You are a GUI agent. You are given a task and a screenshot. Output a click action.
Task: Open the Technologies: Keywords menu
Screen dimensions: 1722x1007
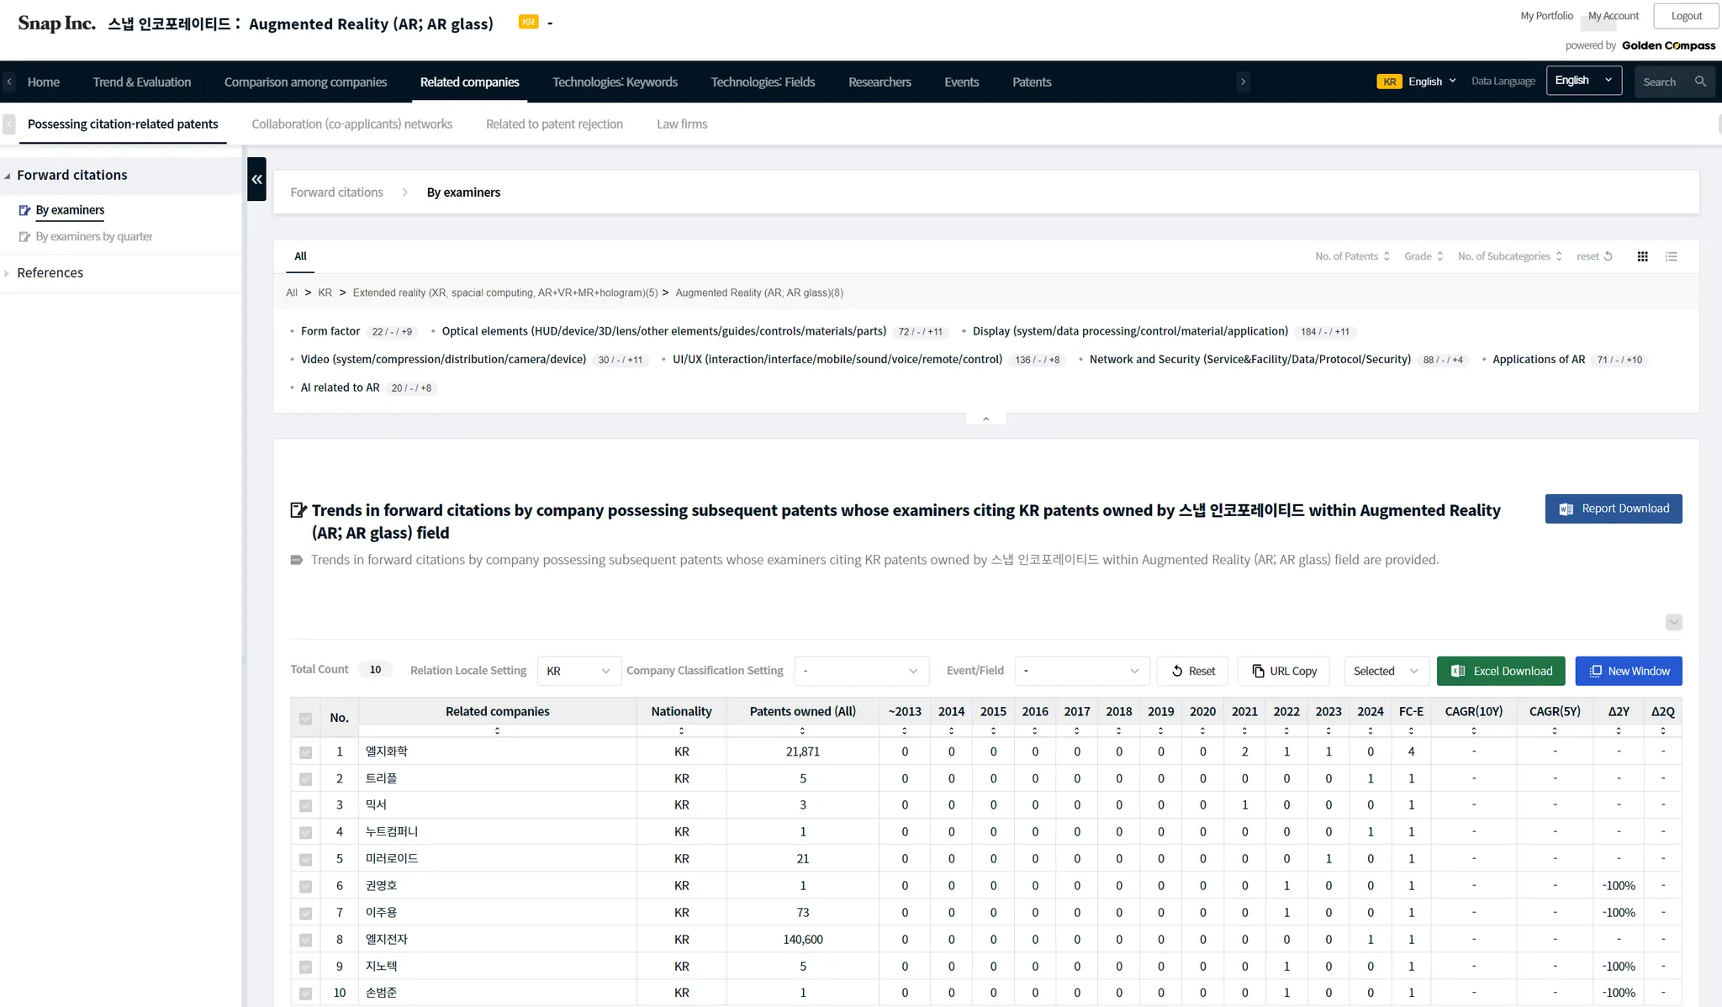pos(614,82)
